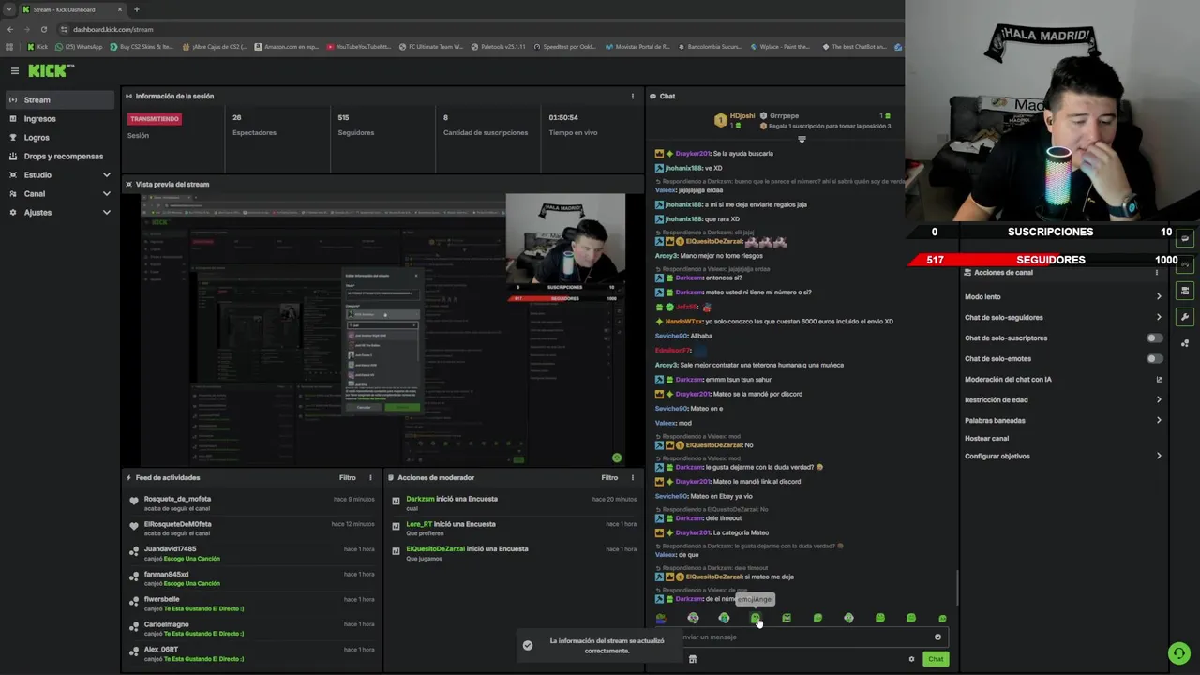Open Acciones de moderador three-dot menu
Viewport: 1200px width, 675px height.
click(632, 478)
